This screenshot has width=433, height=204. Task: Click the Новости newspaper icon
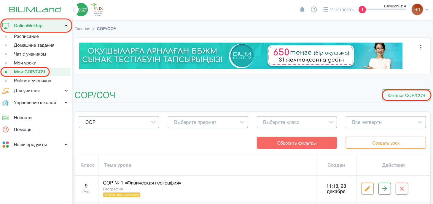pos(6,118)
